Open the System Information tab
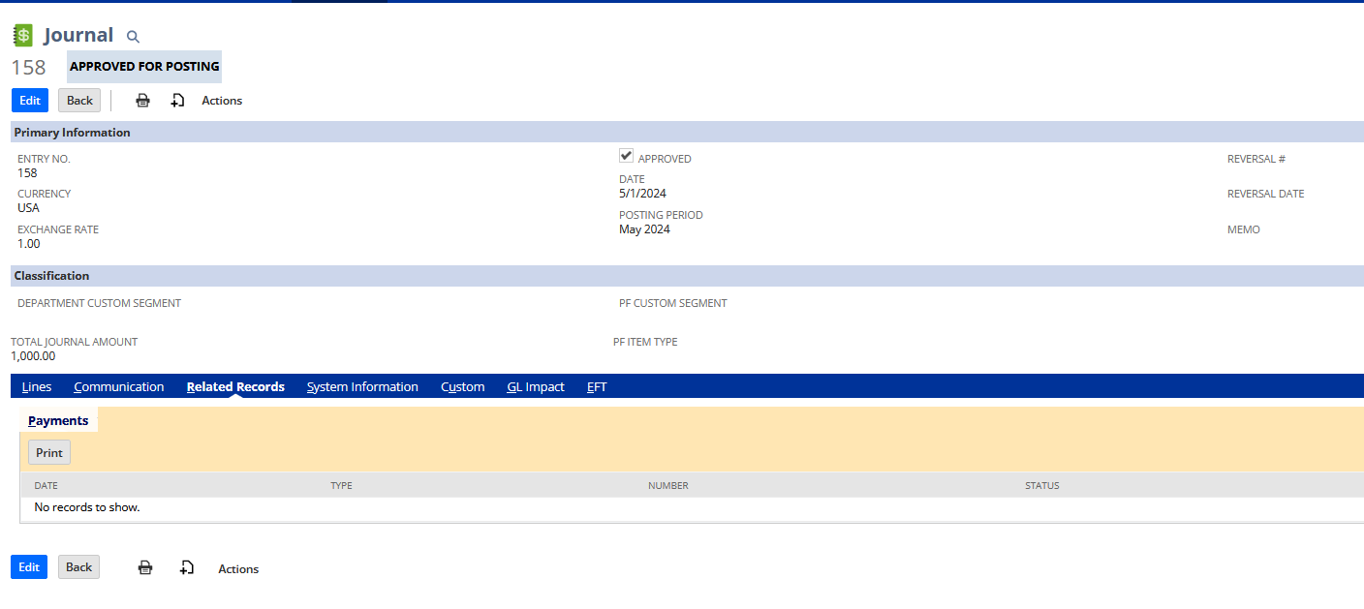1364x609 pixels. click(362, 386)
